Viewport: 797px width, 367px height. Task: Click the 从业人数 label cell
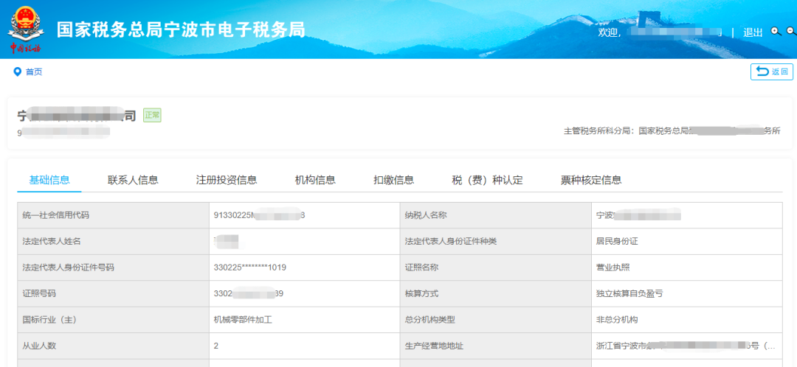pyautogui.click(x=114, y=346)
